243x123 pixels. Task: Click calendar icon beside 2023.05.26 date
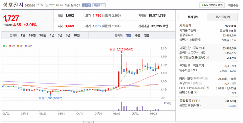point(47,6)
